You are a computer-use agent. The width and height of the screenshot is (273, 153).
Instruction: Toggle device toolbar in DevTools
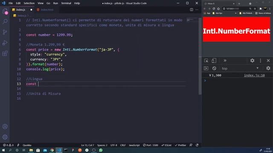[x=214, y=60]
